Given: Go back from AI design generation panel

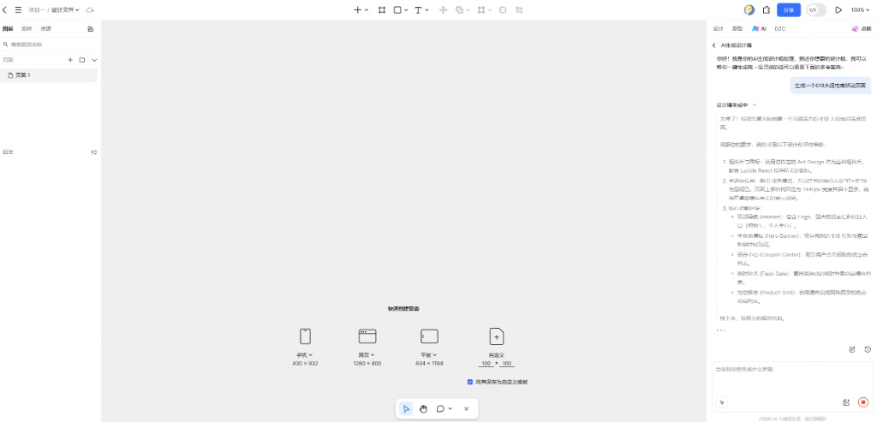Looking at the screenshot, I should 714,45.
